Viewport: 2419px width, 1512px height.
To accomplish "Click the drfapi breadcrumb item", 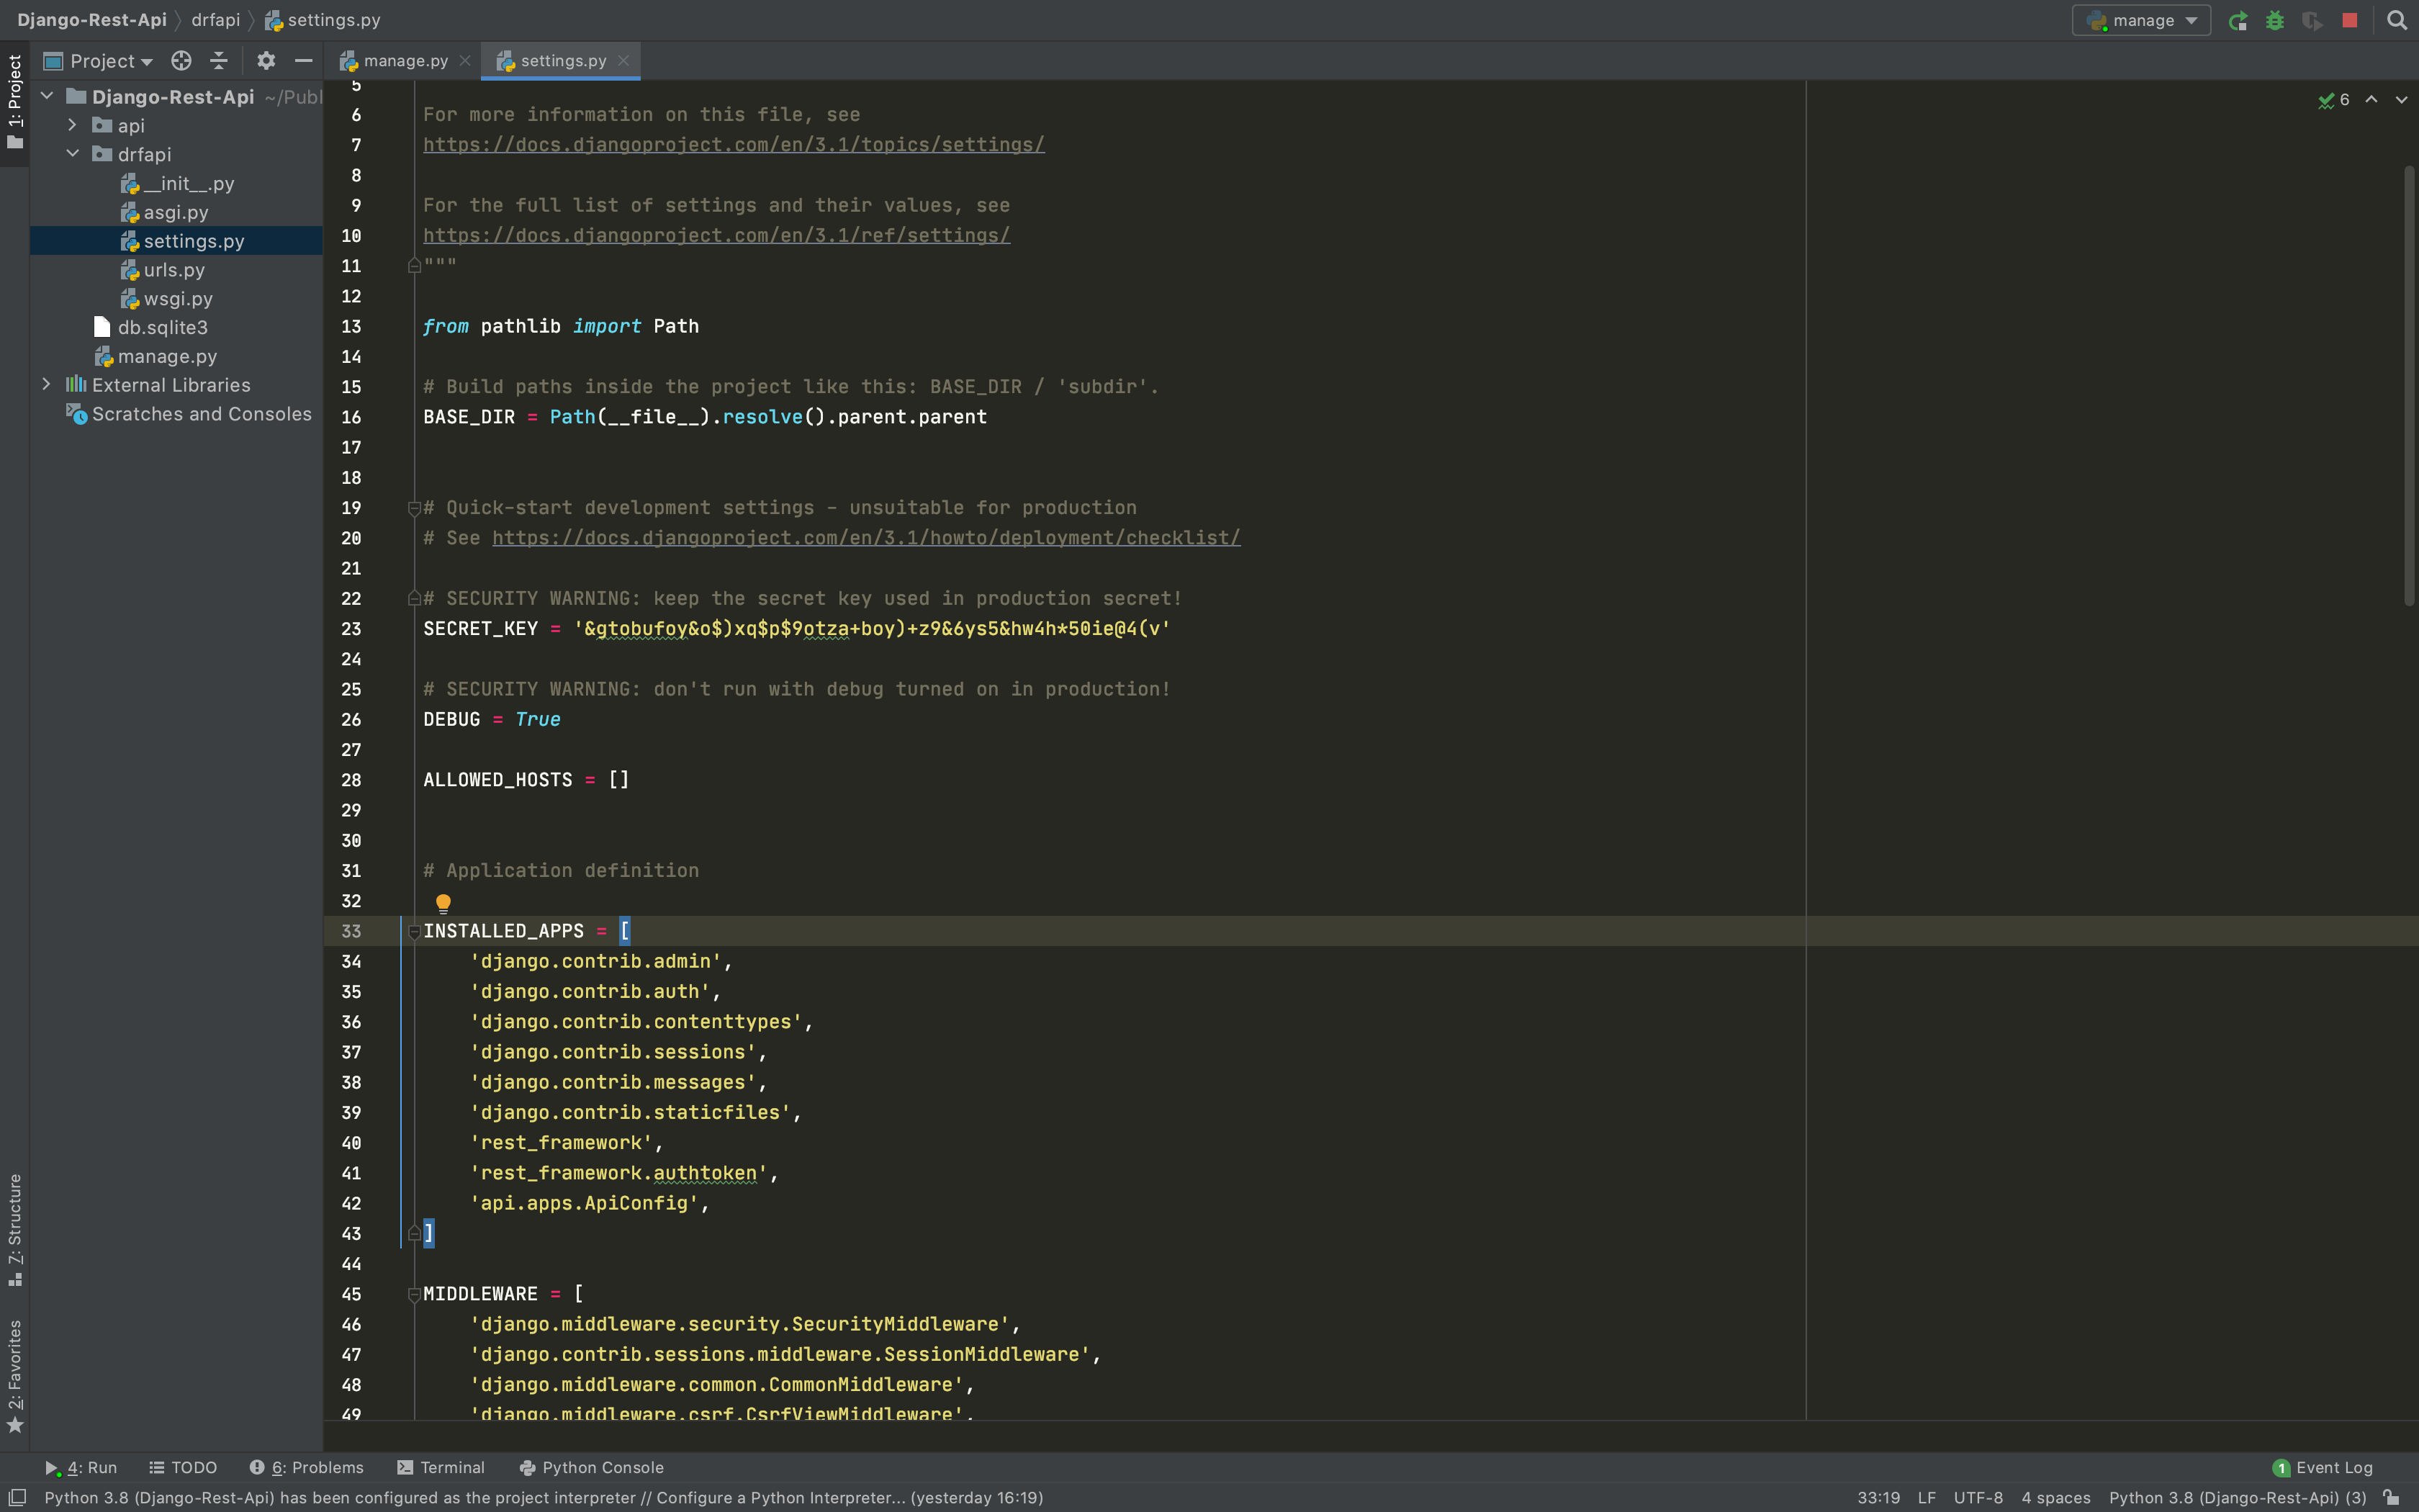I will 216,19.
